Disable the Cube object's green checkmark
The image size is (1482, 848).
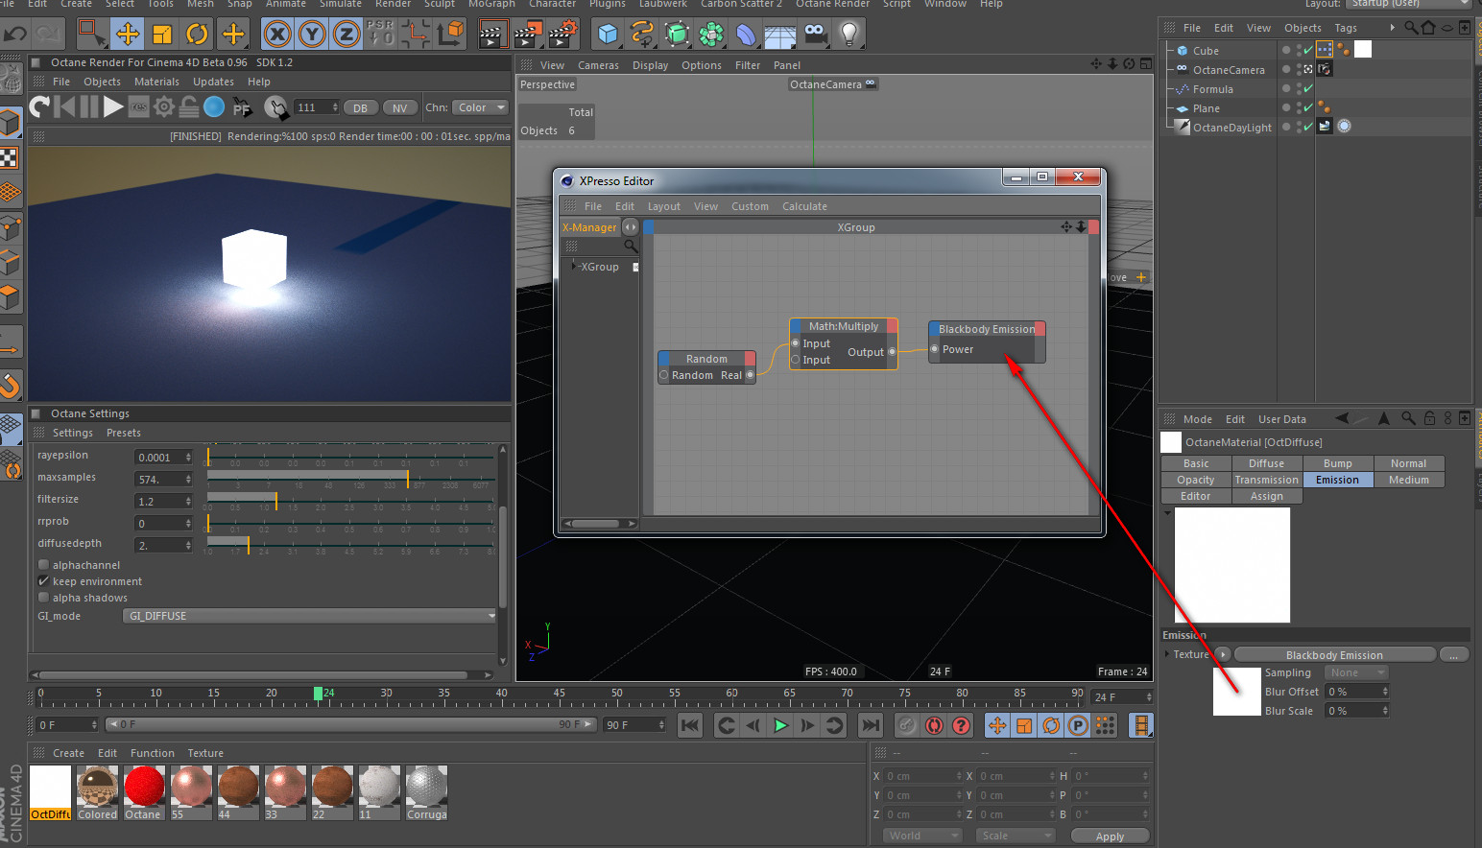[1306, 50]
